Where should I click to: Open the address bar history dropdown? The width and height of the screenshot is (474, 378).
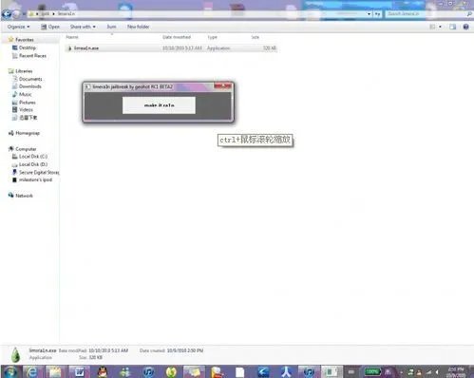tap(369, 14)
